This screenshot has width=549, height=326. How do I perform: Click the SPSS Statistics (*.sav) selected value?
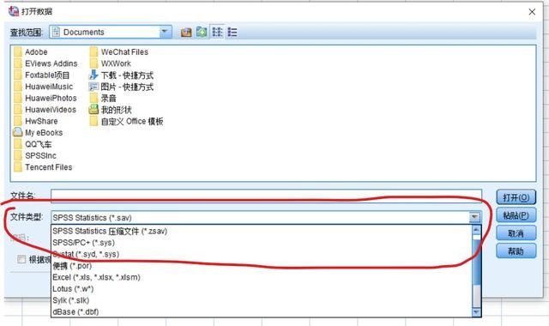[92, 218]
